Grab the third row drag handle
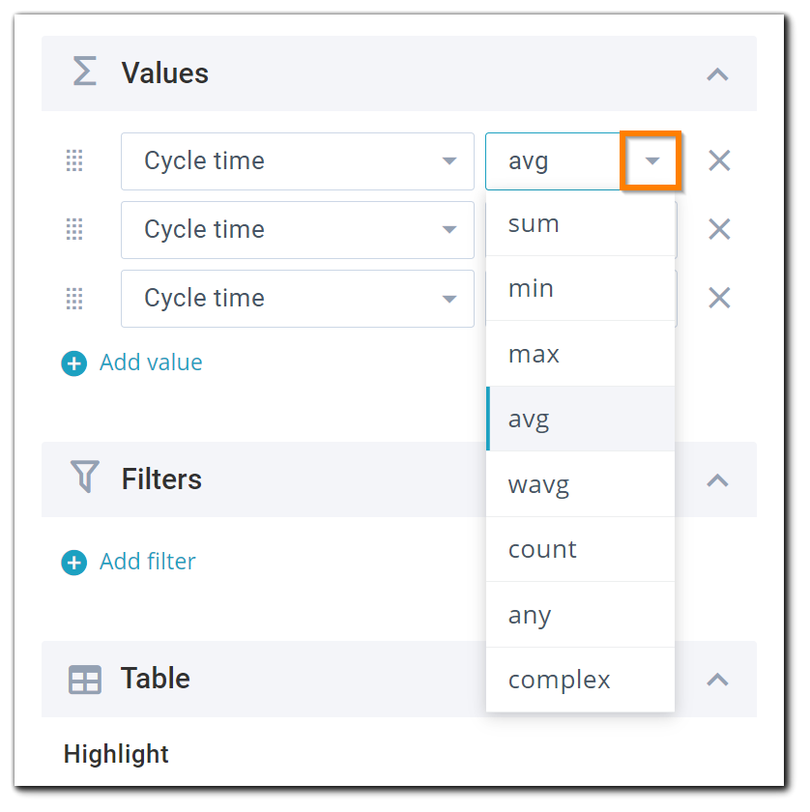The width and height of the screenshot is (810, 812). click(74, 299)
